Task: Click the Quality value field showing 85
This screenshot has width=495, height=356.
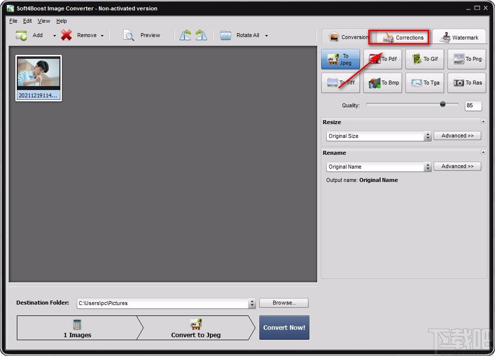Action: (473, 106)
